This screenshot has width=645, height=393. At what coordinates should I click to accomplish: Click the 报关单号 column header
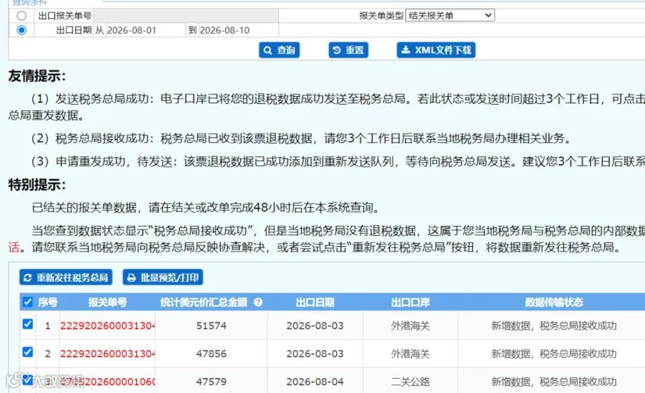[107, 303]
